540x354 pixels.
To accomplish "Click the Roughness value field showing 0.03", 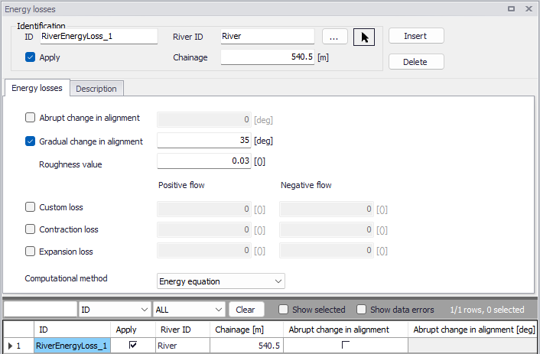I will (204, 161).
